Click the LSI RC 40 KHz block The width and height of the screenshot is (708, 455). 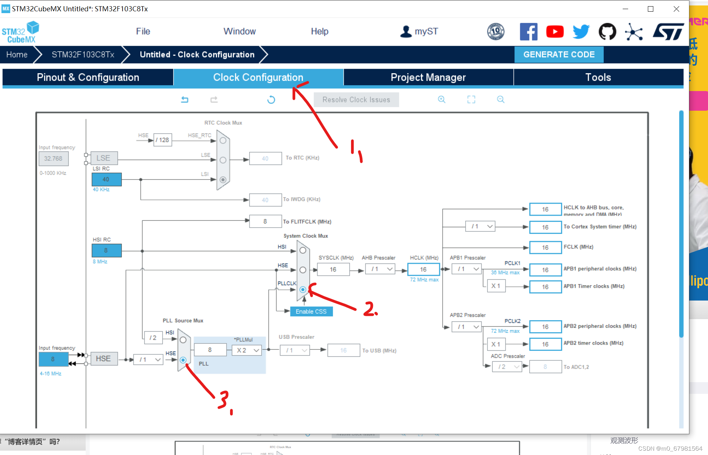(106, 179)
